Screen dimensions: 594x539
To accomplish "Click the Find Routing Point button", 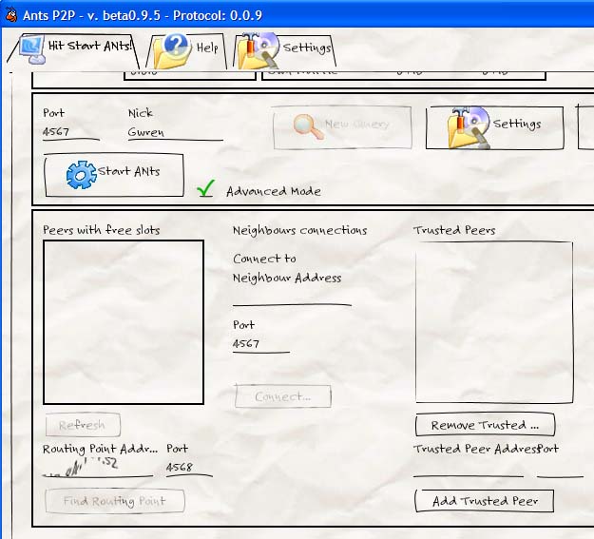I will pos(114,501).
